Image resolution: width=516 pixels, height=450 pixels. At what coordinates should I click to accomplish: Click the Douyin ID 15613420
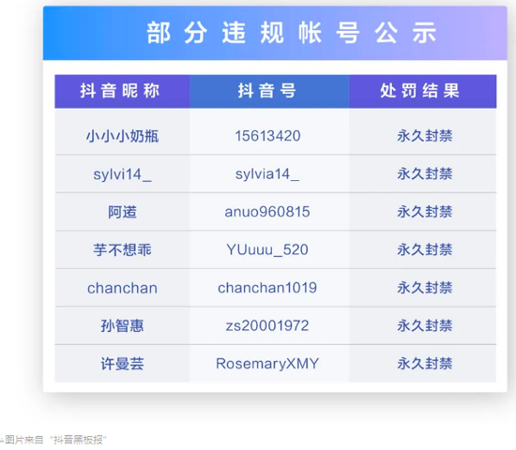tap(268, 136)
